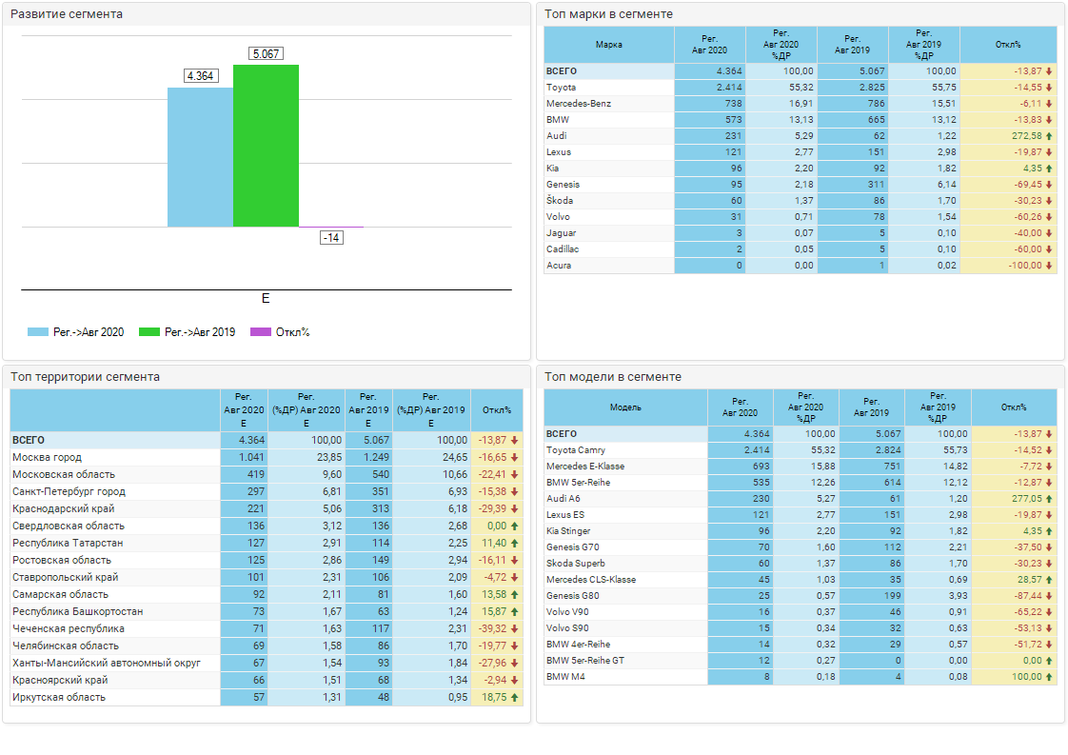Click the "(%ДР) Авг 2020 E" territory column header

[306, 410]
